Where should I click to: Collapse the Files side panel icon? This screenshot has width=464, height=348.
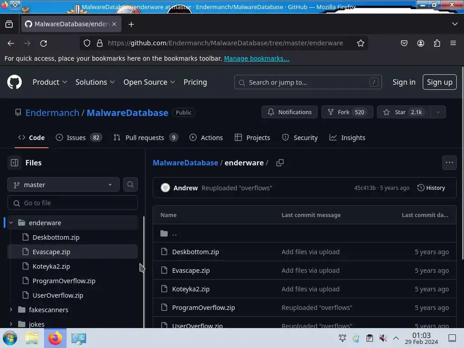pyautogui.click(x=14, y=163)
